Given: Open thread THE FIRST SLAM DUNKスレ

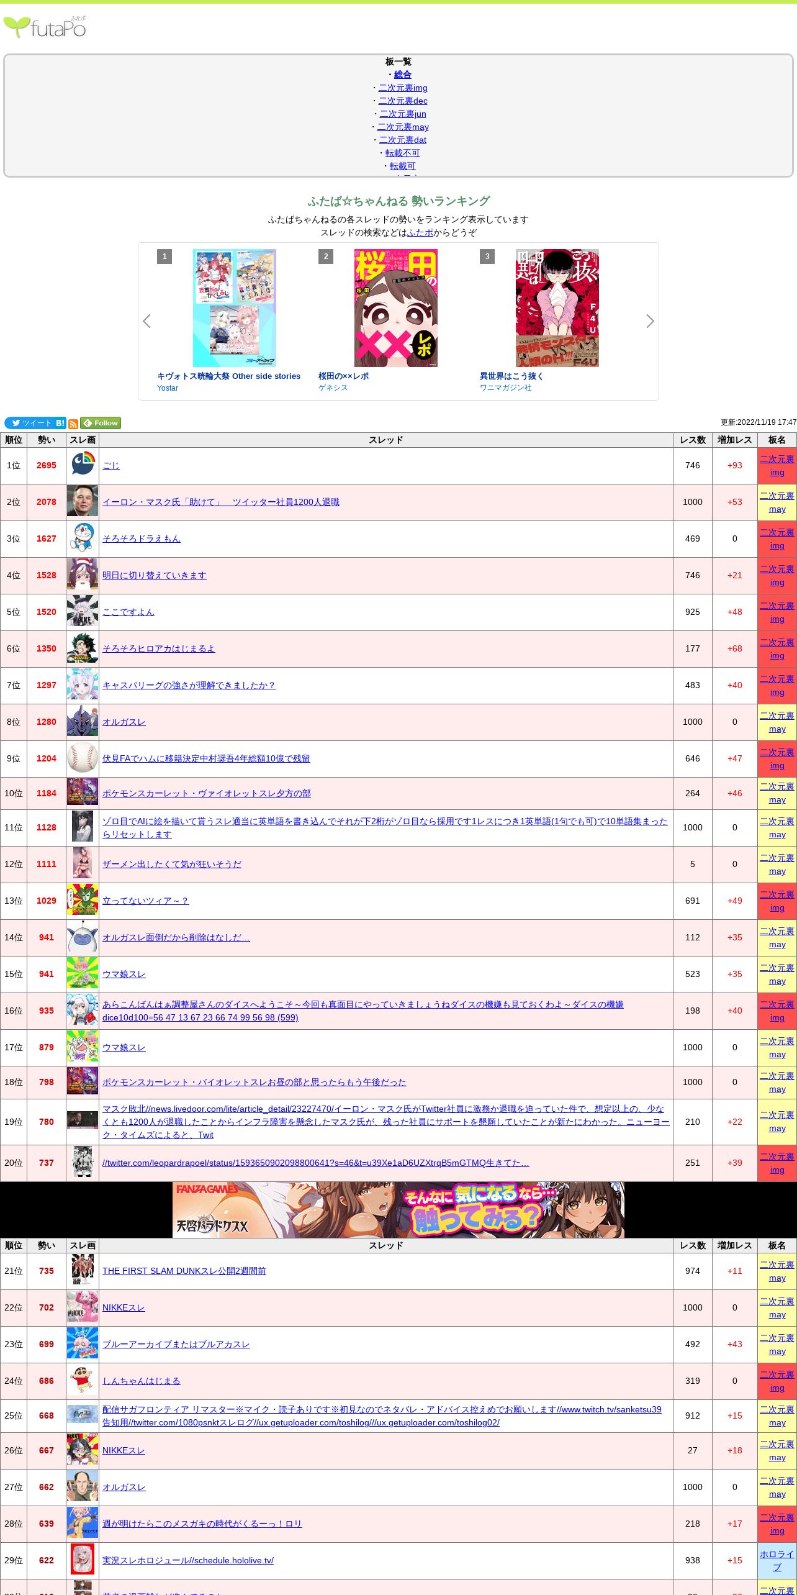Looking at the screenshot, I should coord(184,1271).
